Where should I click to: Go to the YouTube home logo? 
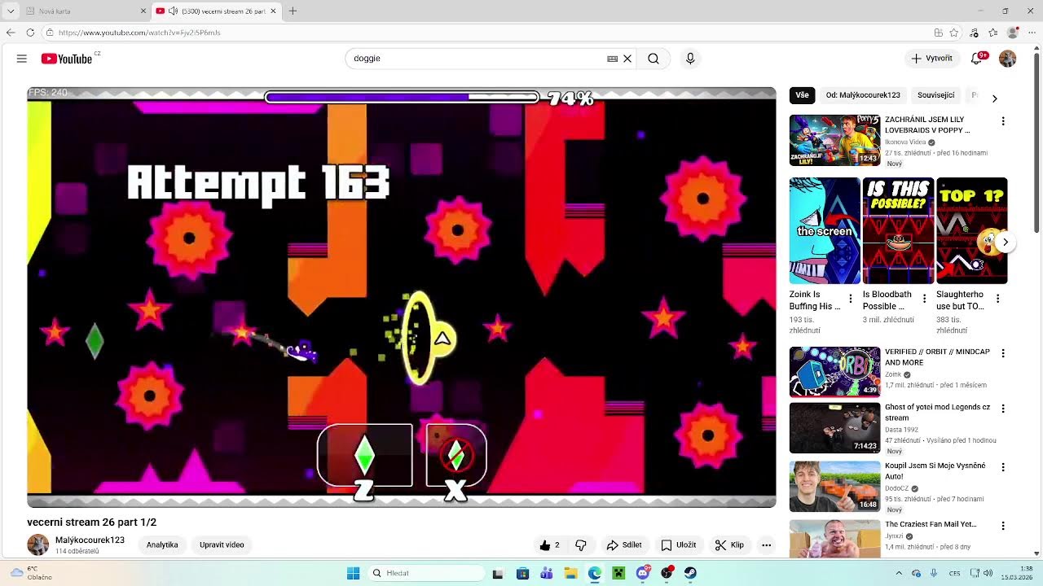(67, 59)
